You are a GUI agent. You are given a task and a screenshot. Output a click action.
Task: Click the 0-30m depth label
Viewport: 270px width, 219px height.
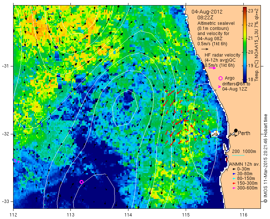point(243,169)
